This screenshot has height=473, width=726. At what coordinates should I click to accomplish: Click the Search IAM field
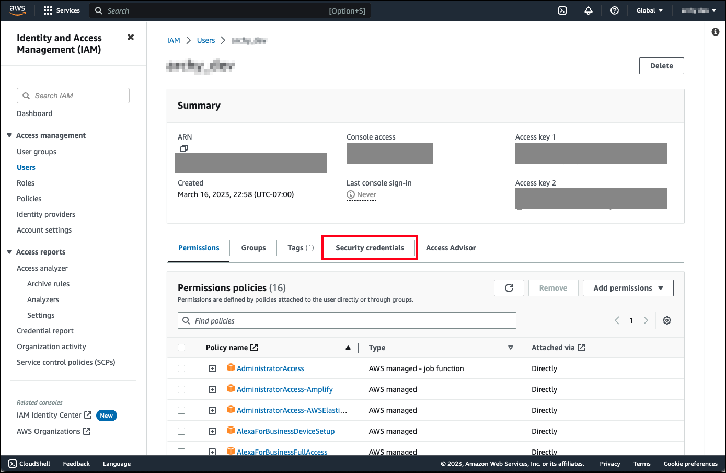pyautogui.click(x=73, y=96)
